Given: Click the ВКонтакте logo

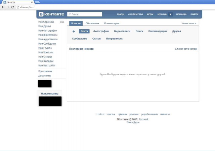Looking at the screenshot, I should click(51, 14).
